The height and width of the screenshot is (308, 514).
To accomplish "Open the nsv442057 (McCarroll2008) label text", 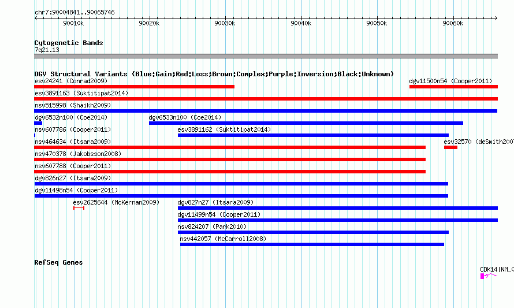I will (x=223, y=239).
